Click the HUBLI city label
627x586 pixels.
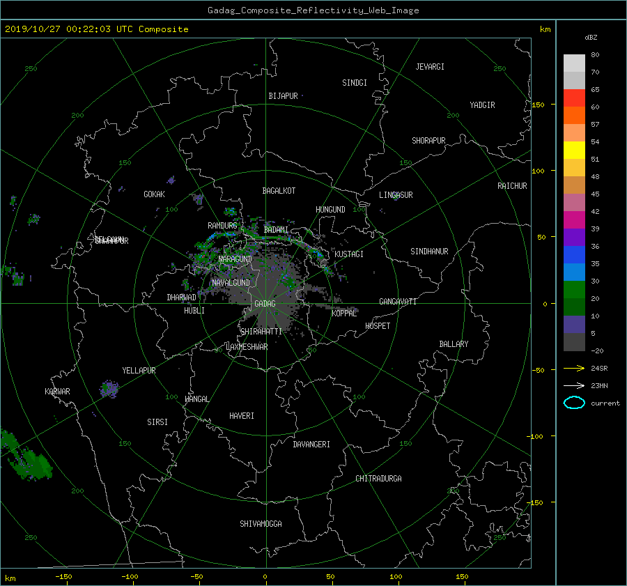194,310
